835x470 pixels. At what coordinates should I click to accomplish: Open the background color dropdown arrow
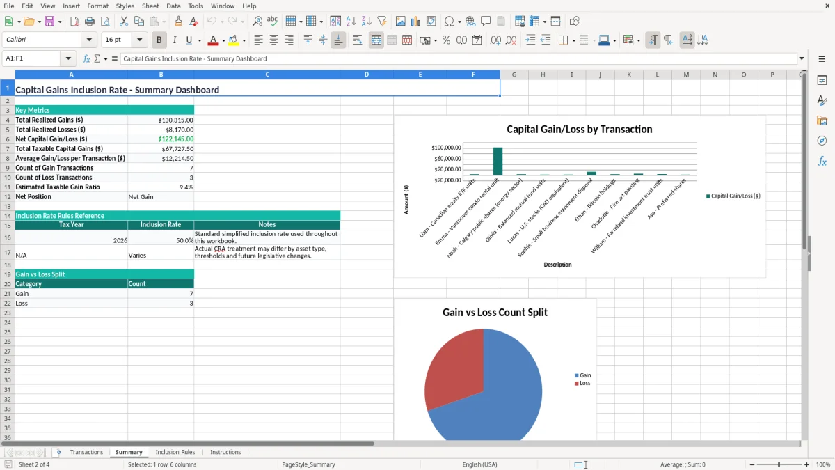(x=244, y=40)
